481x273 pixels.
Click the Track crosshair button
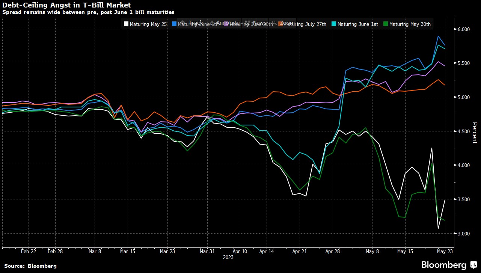(191, 23)
